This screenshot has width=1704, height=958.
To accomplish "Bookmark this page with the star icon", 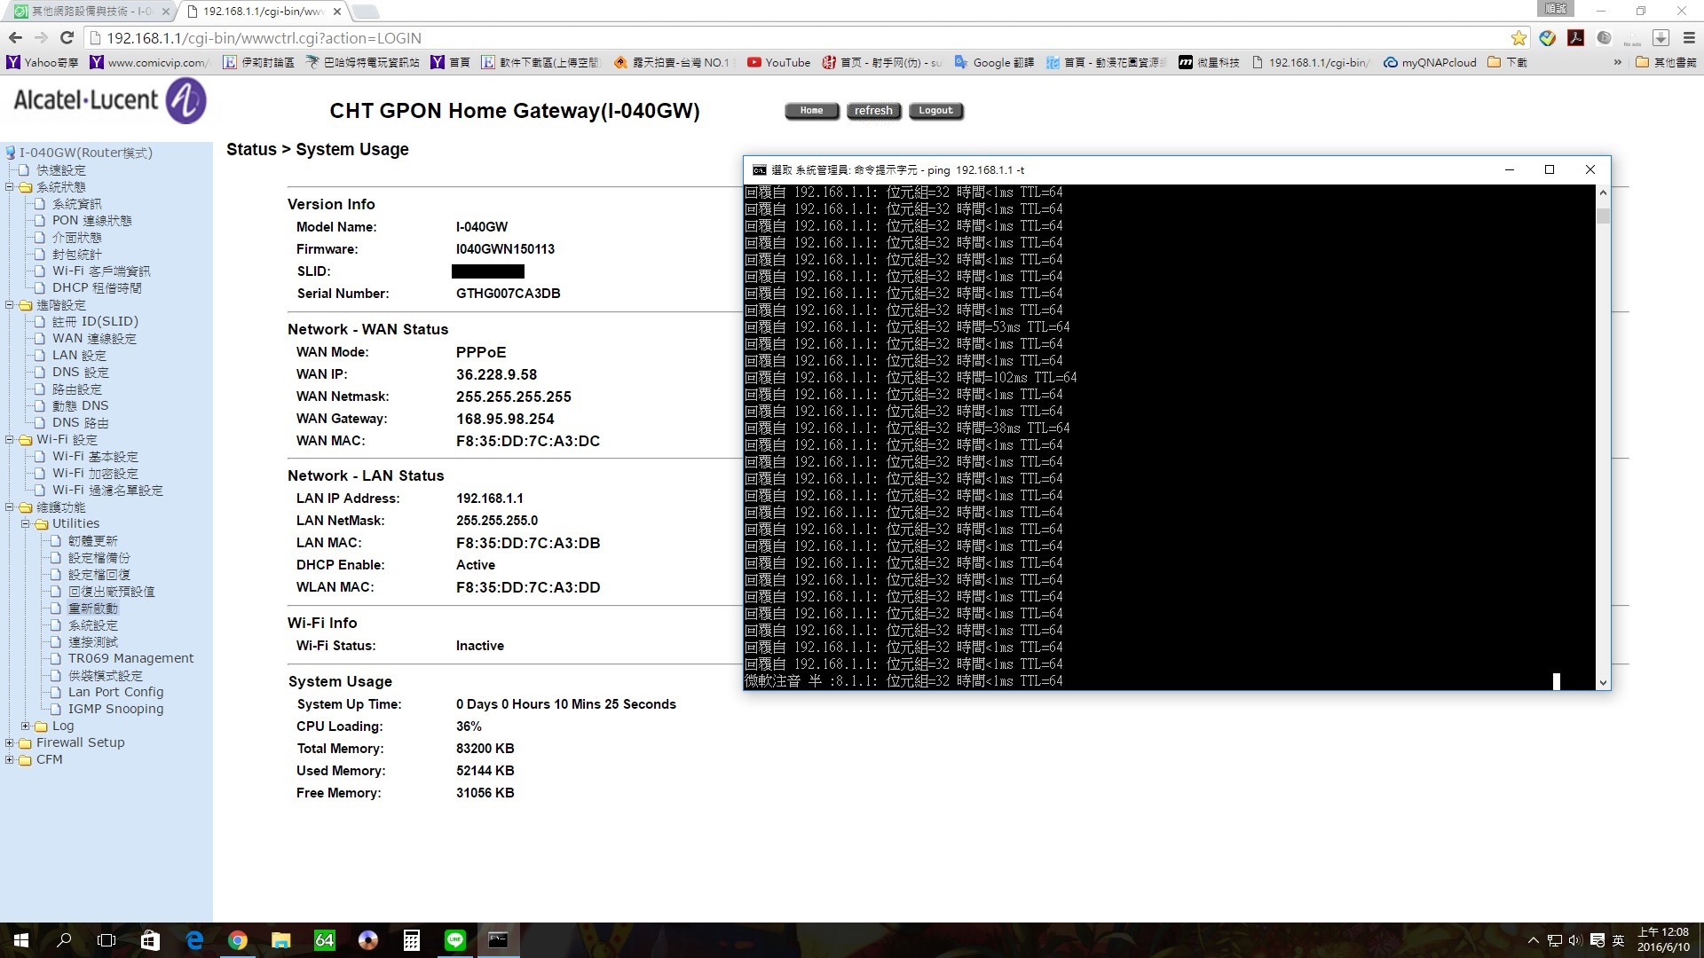I will point(1519,38).
